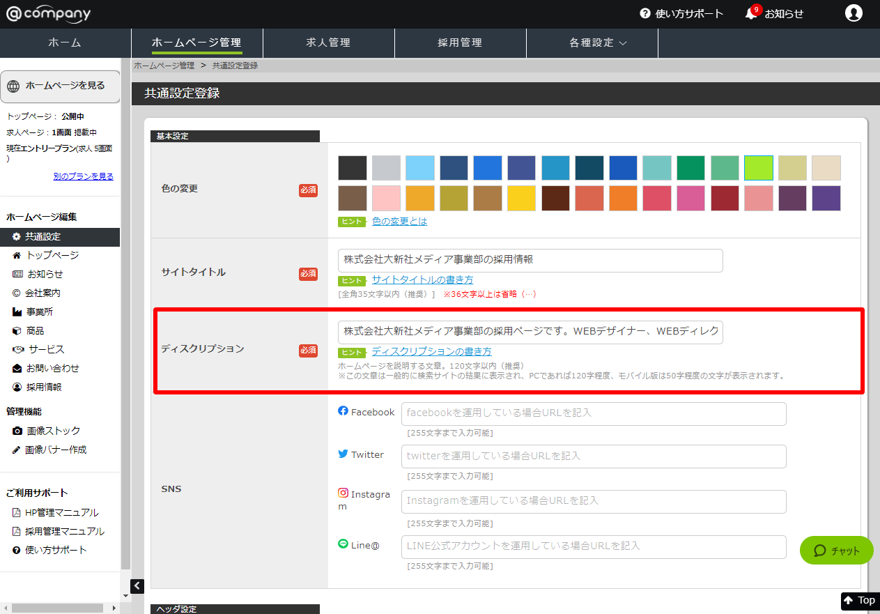
Task: Open the チャット button
Action: [836, 551]
